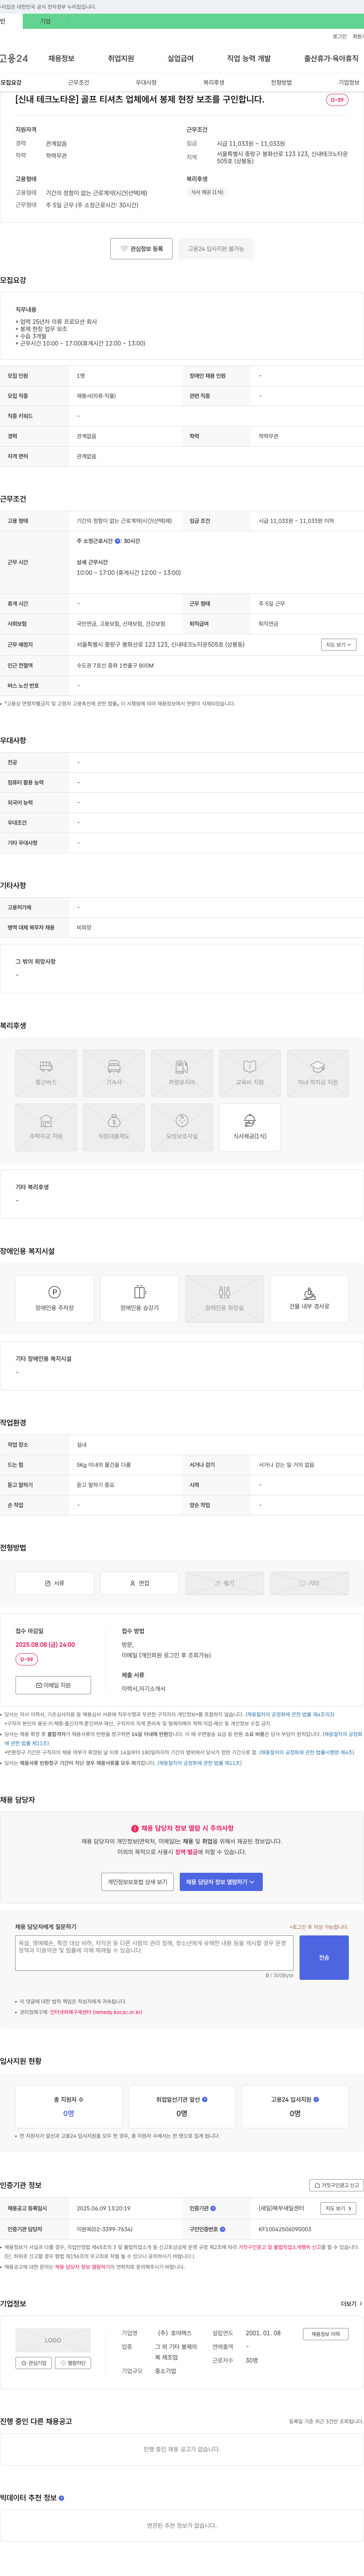The width and height of the screenshot is (364, 2576).
Task: Click the 면접 screening method box
Action: pos(140,1583)
